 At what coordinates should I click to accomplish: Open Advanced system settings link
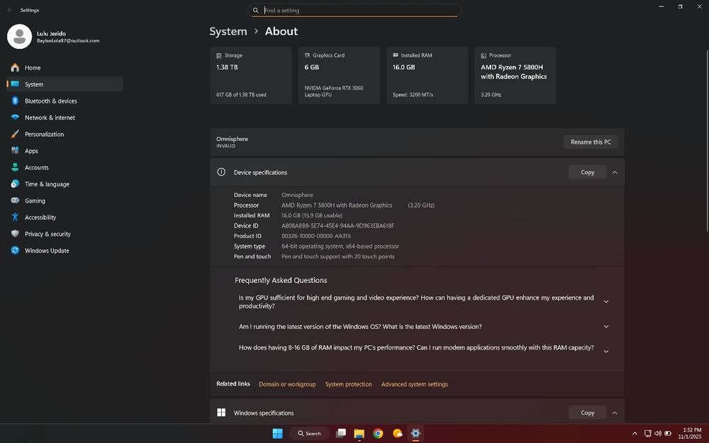click(415, 384)
